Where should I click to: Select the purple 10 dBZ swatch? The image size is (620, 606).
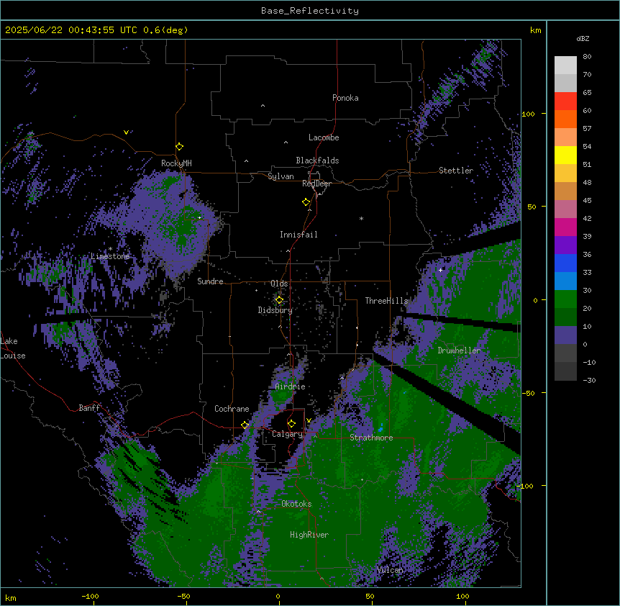pyautogui.click(x=565, y=335)
